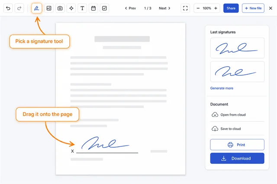Click the Open from cloud upload icon
The width and height of the screenshot is (277, 184).
coord(215,115)
